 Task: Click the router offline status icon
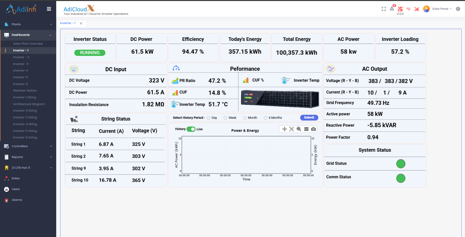coord(400,9)
